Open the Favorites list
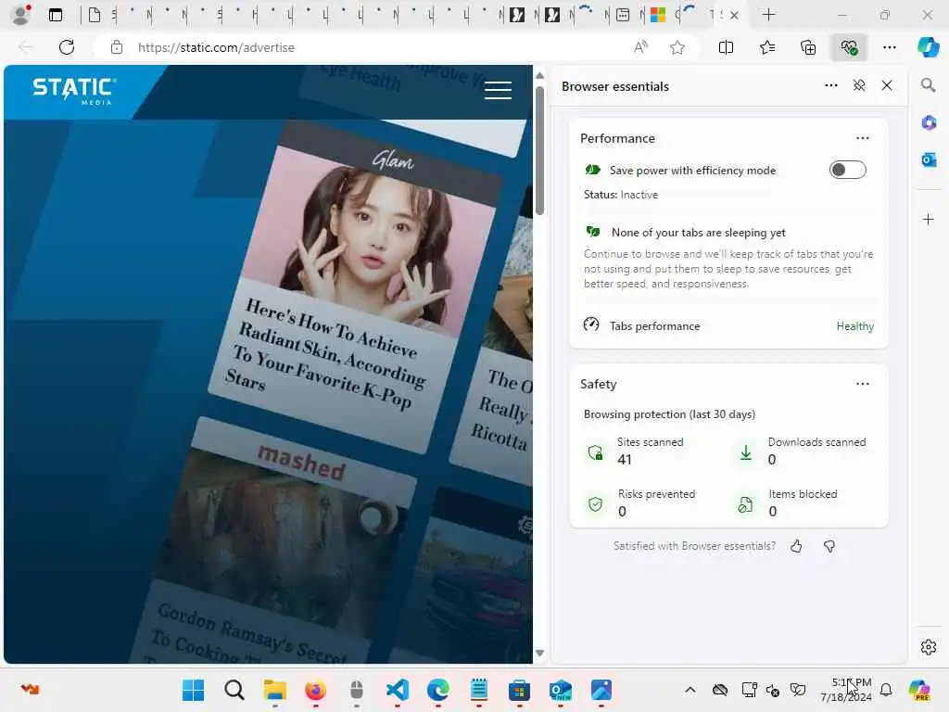Image resolution: width=949 pixels, height=712 pixels. click(766, 47)
